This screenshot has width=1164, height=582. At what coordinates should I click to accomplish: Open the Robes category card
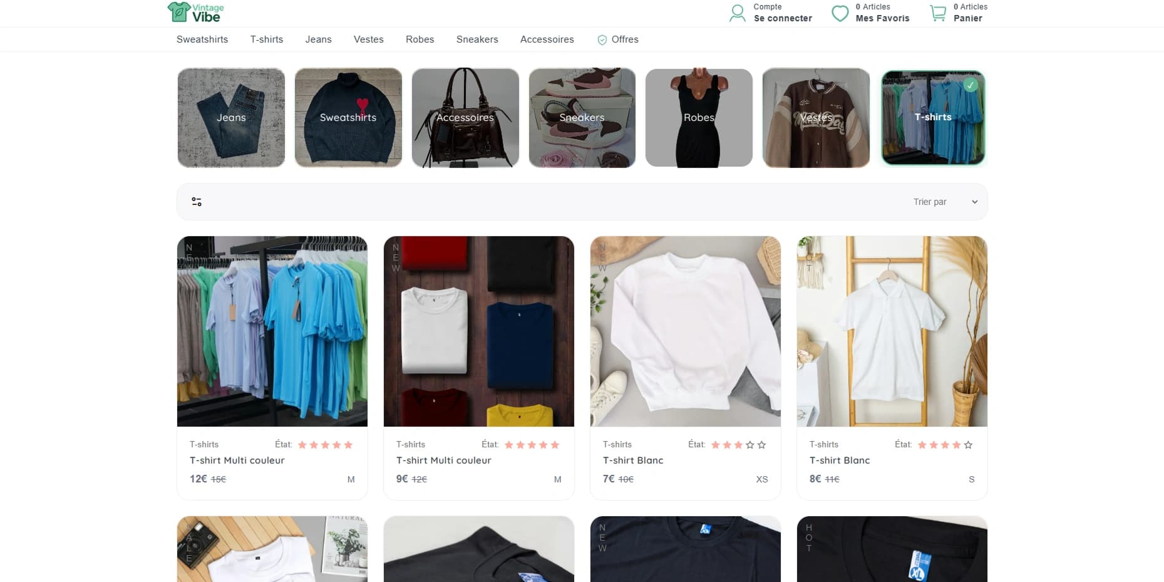(699, 117)
